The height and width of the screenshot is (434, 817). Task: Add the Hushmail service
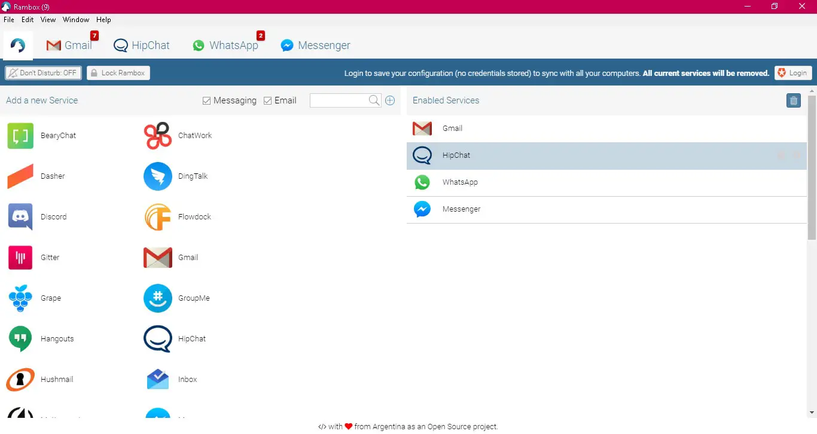click(x=20, y=380)
